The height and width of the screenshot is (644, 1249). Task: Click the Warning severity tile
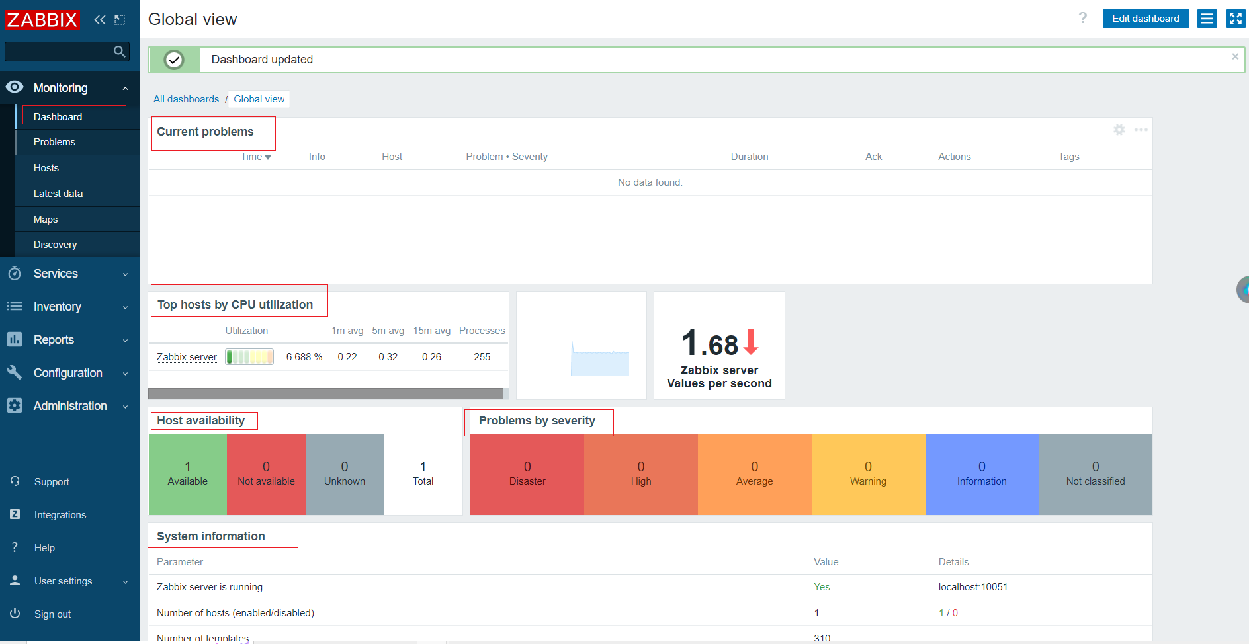869,474
